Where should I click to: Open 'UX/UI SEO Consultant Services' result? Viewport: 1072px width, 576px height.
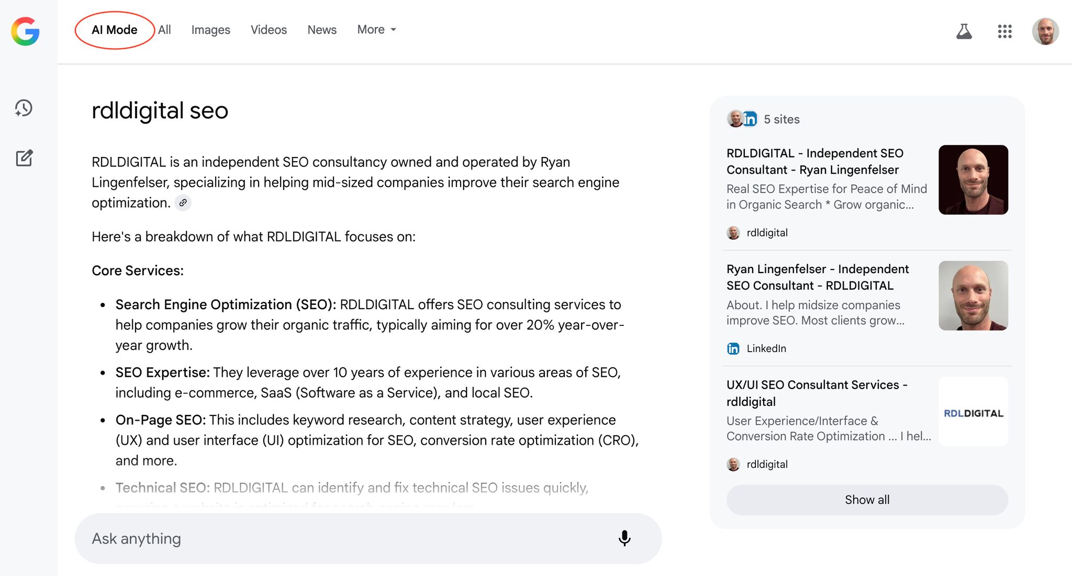[817, 393]
